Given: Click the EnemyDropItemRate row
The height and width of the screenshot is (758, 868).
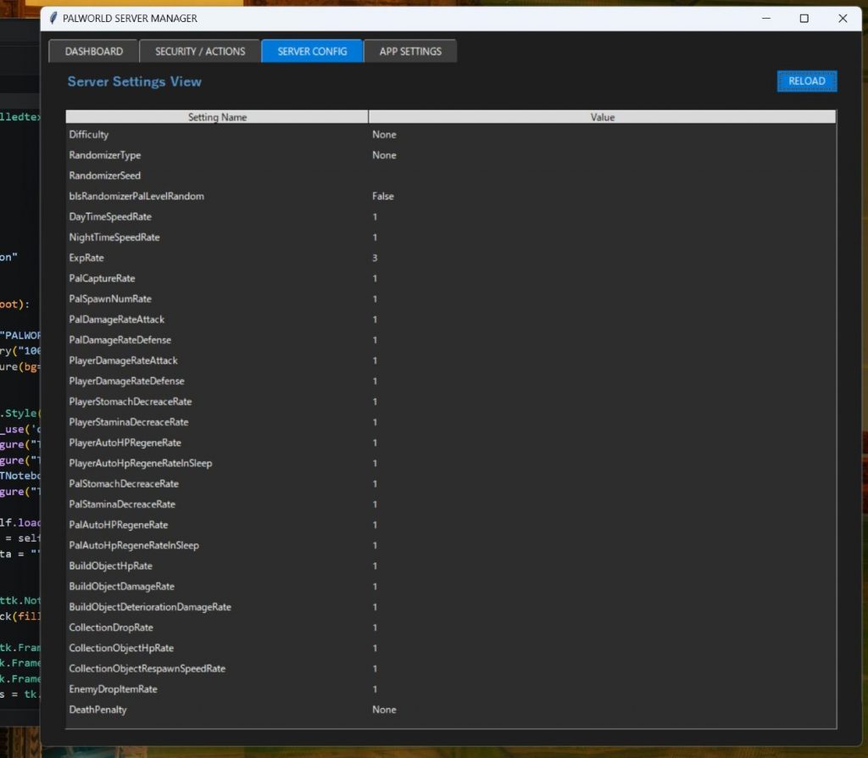Looking at the screenshot, I should 451,689.
